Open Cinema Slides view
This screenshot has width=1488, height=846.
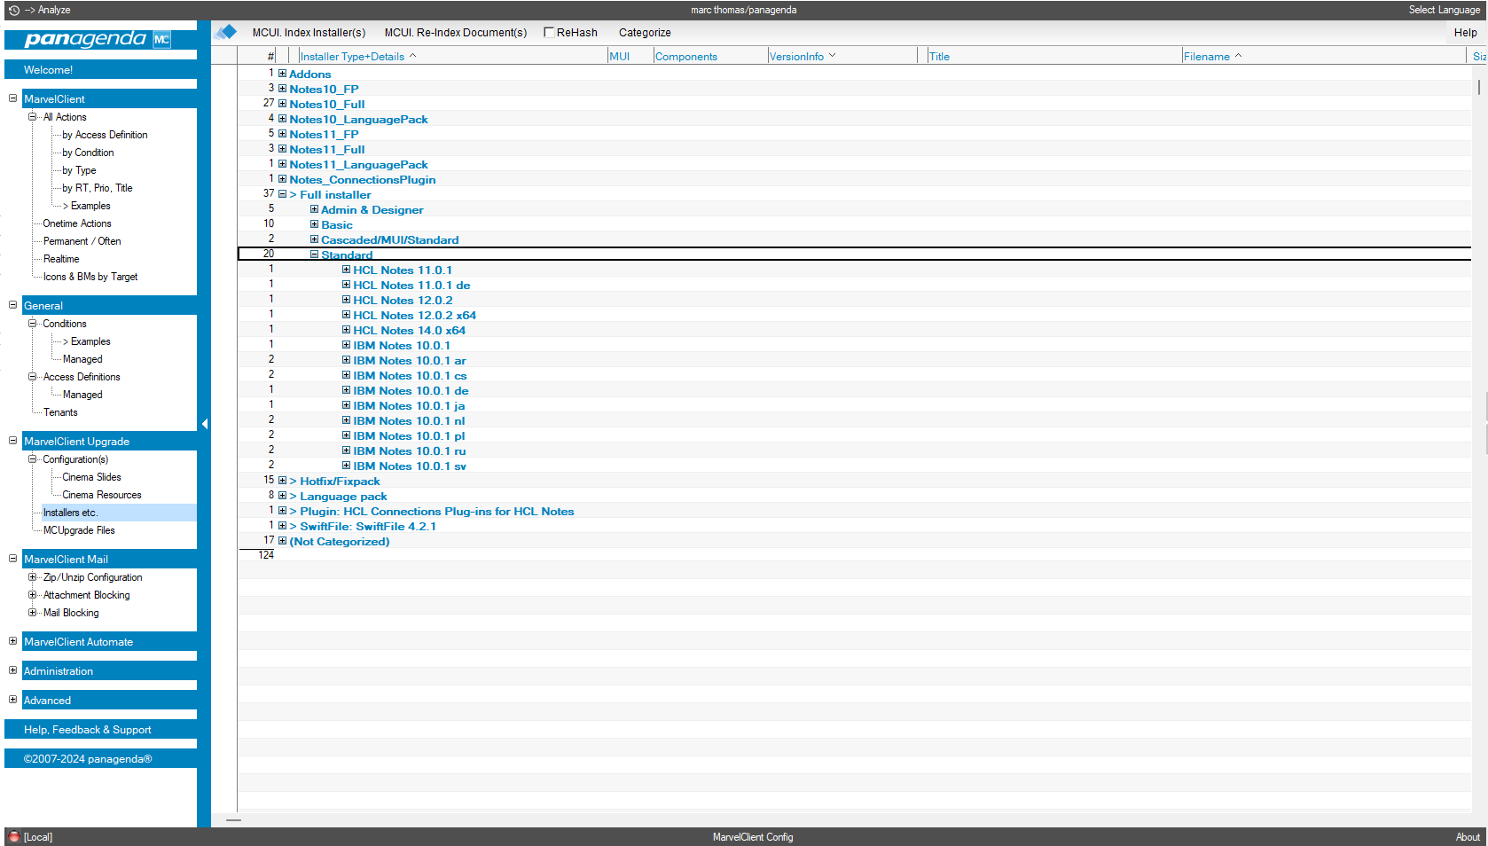(91, 477)
